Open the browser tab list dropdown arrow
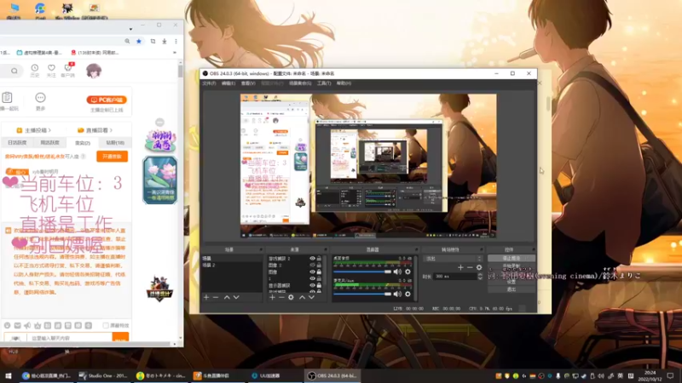Viewport: 682px width, 383px height. click(130, 29)
